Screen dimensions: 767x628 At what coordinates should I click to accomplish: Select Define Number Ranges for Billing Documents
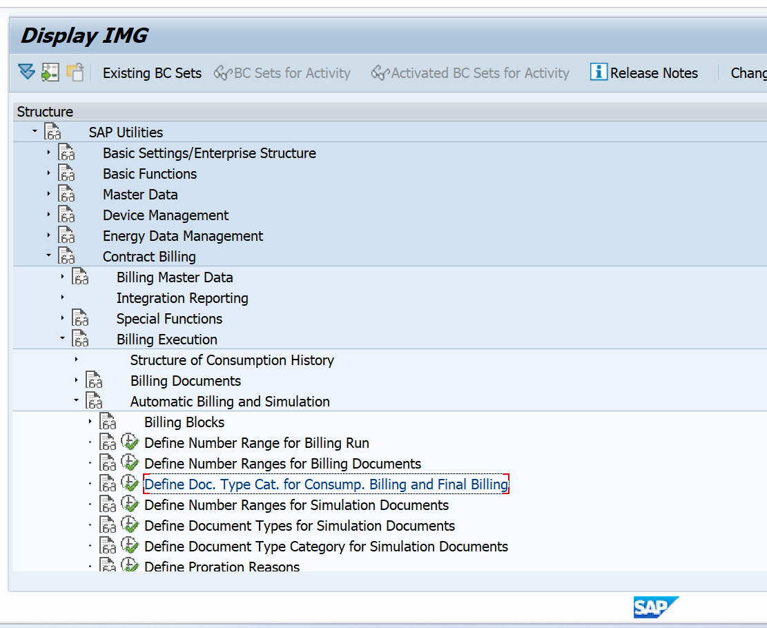point(283,464)
